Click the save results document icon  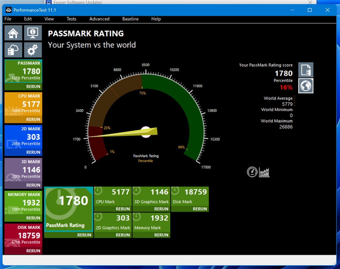point(306,70)
